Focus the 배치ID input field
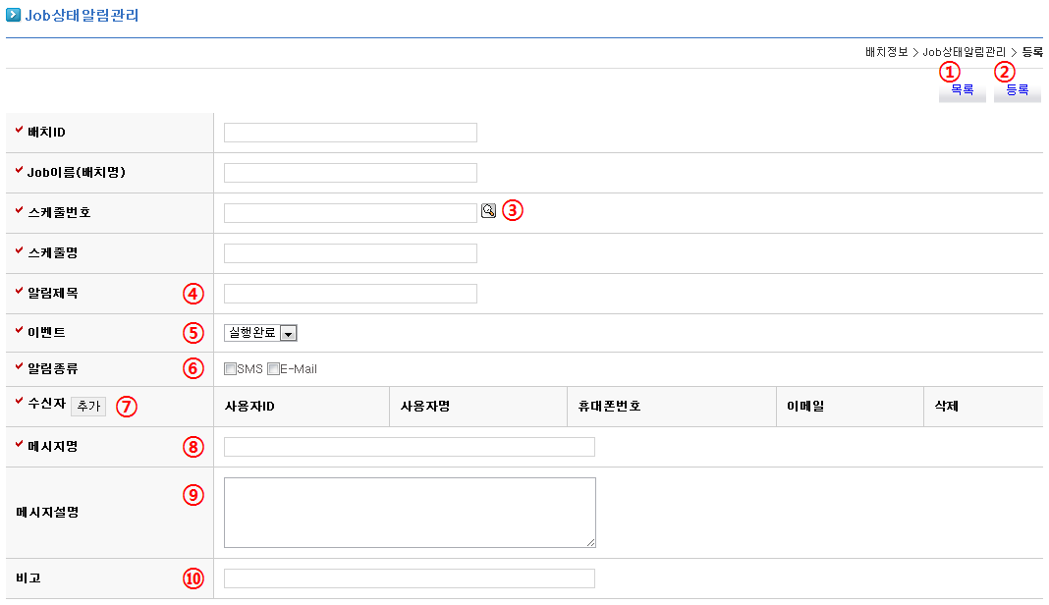 point(350,133)
